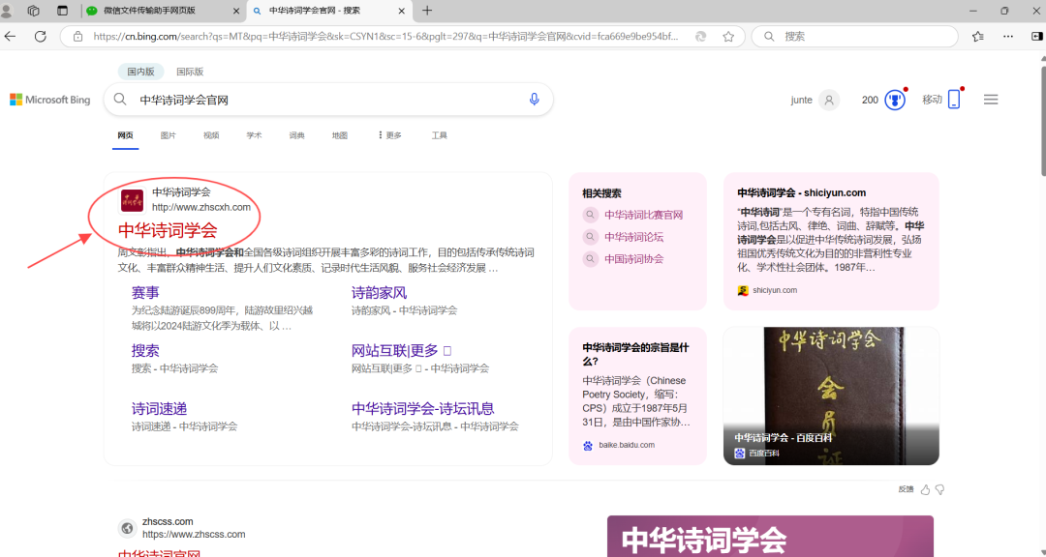This screenshot has height=557, width=1046.
Task: Click the 反馈 feedback label
Action: (x=906, y=489)
